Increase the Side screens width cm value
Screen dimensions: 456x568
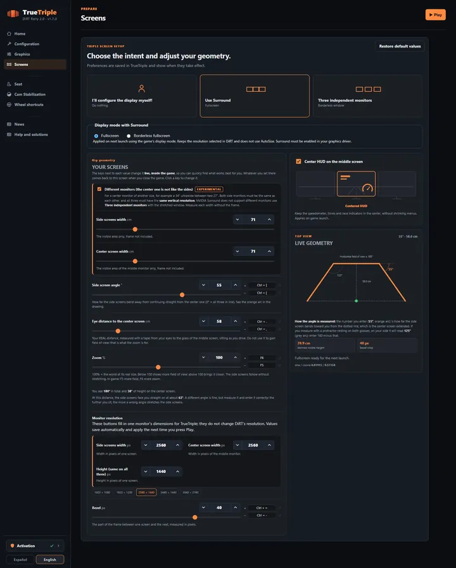pyautogui.click(x=269, y=220)
